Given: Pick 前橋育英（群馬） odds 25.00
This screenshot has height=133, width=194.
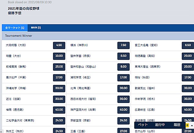Looking at the screenshot, I should [59, 66].
